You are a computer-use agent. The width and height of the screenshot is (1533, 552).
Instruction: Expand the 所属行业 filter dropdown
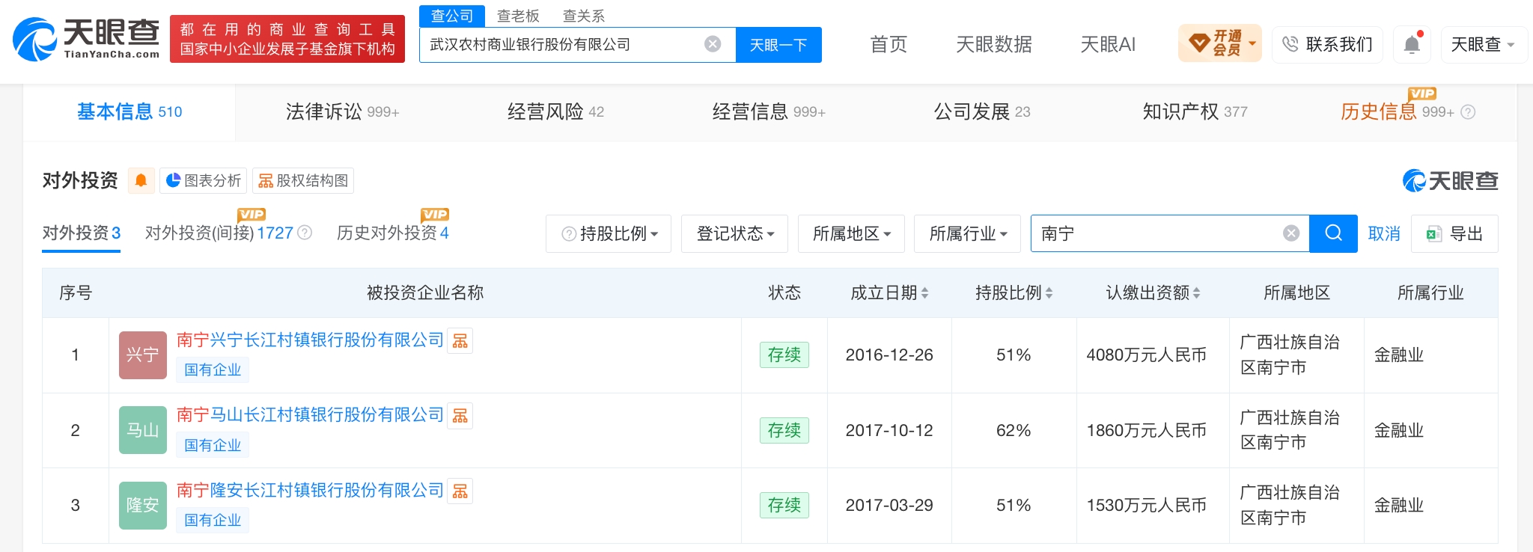click(x=968, y=233)
